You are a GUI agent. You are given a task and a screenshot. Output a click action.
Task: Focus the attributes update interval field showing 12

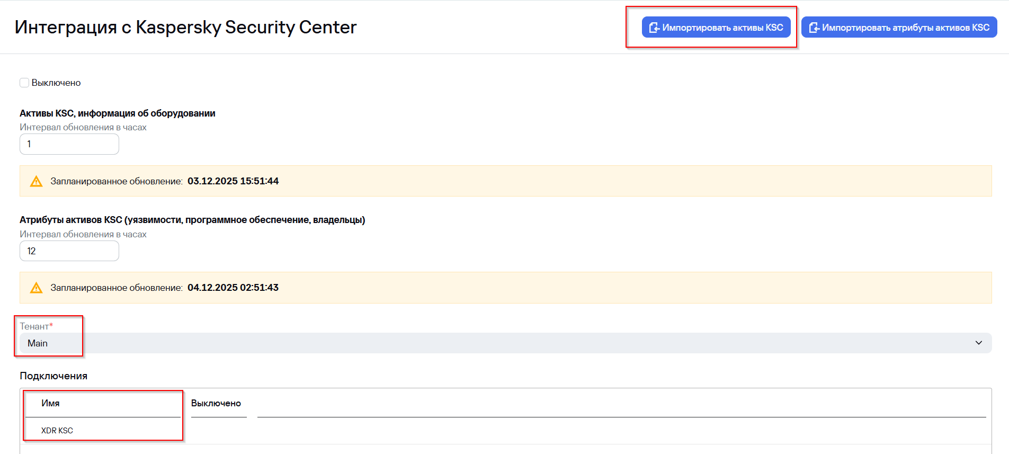point(69,251)
